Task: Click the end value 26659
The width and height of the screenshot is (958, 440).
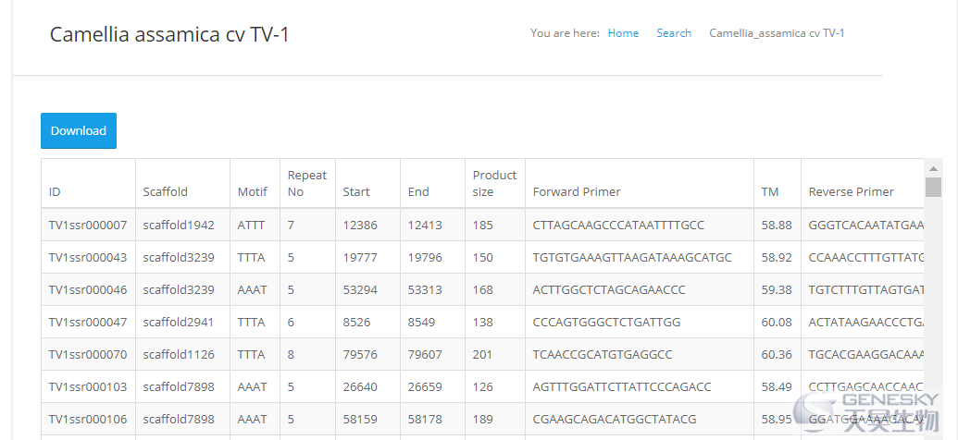Action: 425,387
